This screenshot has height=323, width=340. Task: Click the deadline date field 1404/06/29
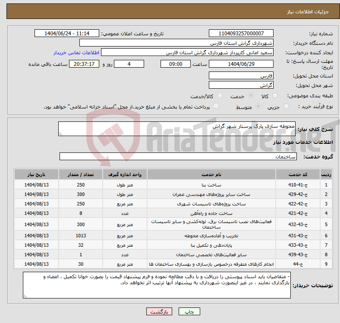pyautogui.click(x=241, y=64)
